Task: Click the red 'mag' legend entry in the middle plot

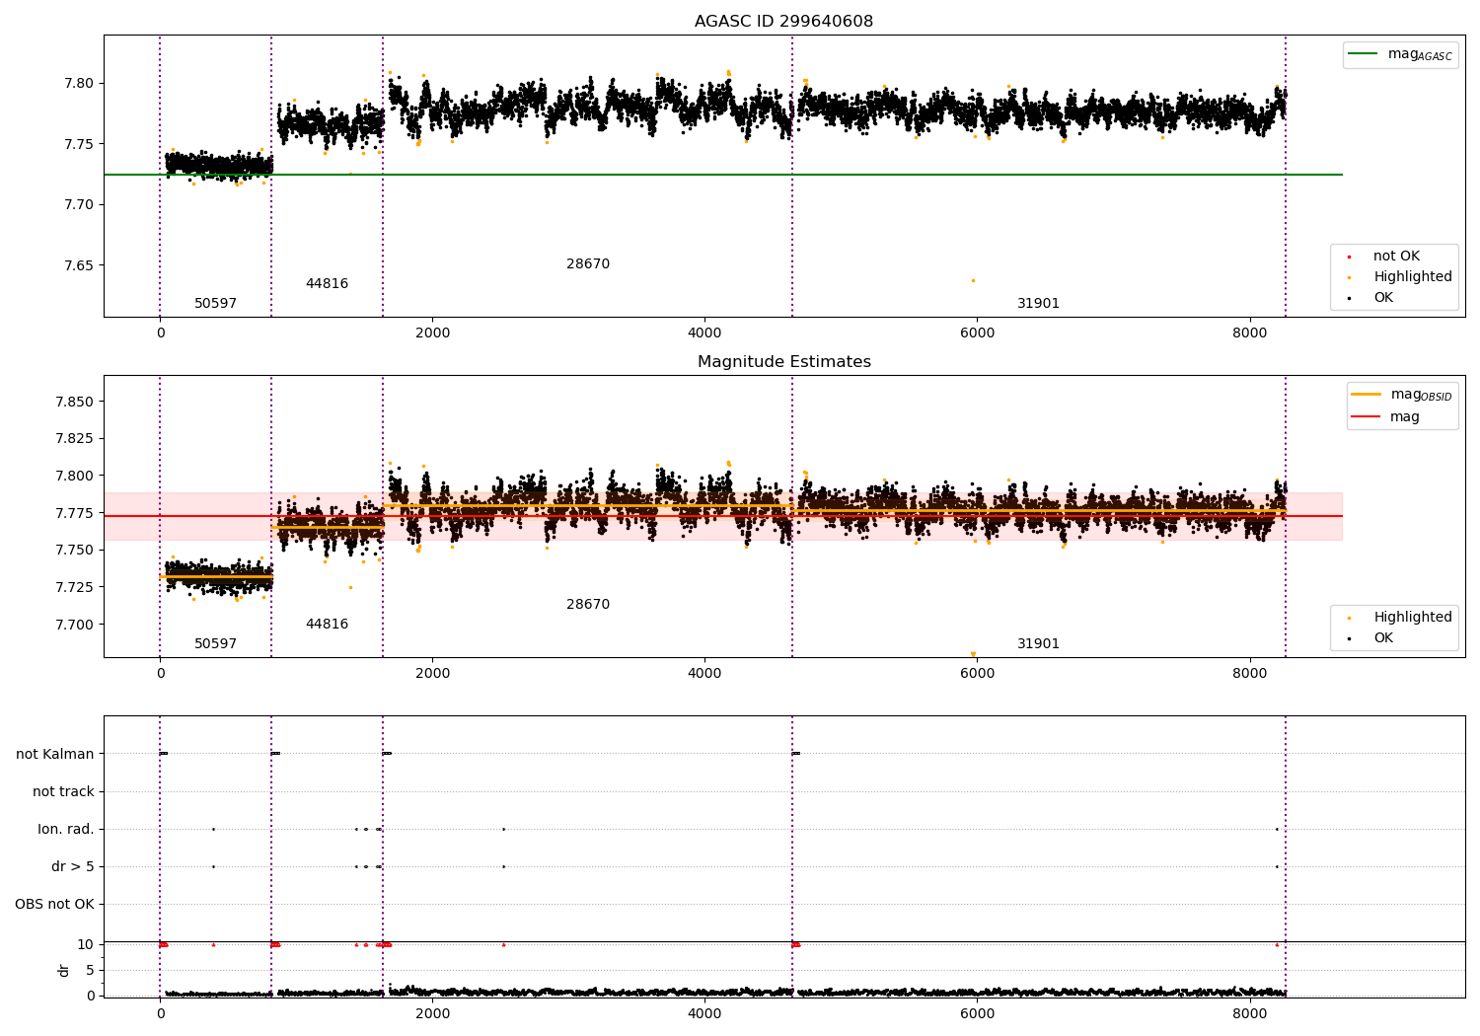Action: pyautogui.click(x=1385, y=416)
